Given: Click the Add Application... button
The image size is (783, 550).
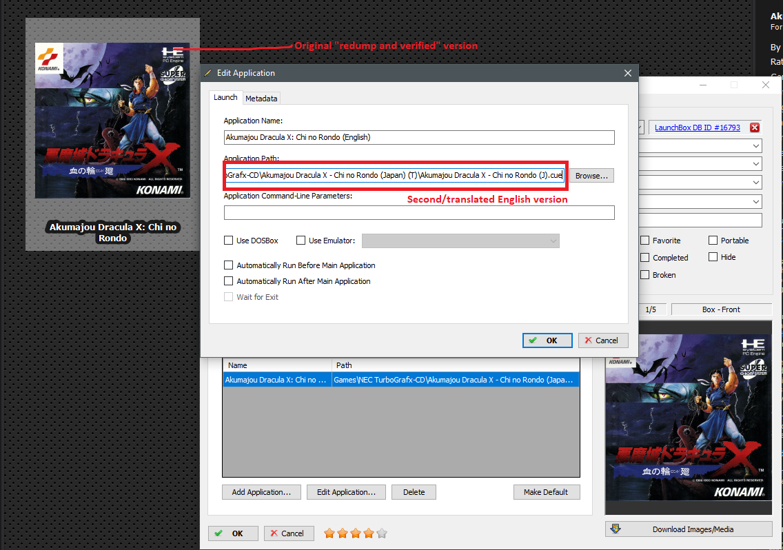Looking at the screenshot, I should (261, 492).
